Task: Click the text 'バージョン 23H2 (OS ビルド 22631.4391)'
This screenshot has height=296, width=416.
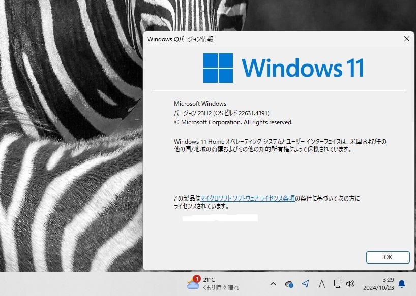Action: [222, 113]
